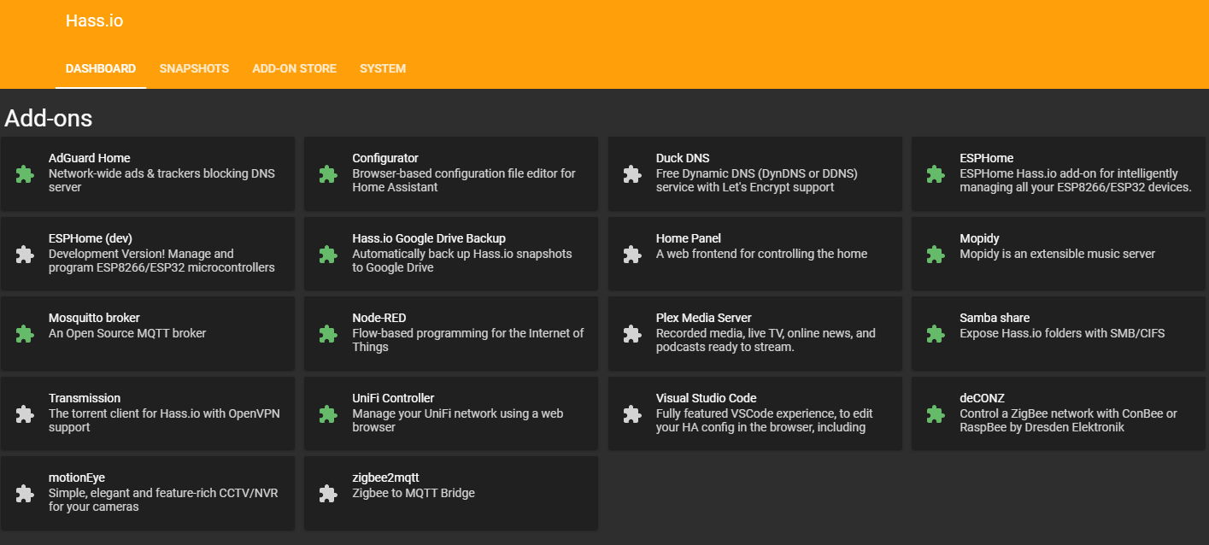Click the Mopidy puzzle icon
Screen dimensions: 1209x545
click(x=936, y=255)
